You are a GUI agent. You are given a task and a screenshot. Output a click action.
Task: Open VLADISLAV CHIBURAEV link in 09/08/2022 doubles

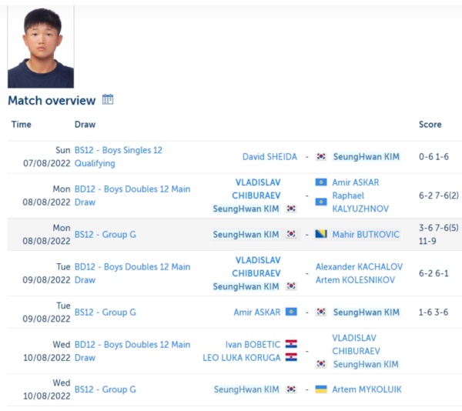click(256, 267)
